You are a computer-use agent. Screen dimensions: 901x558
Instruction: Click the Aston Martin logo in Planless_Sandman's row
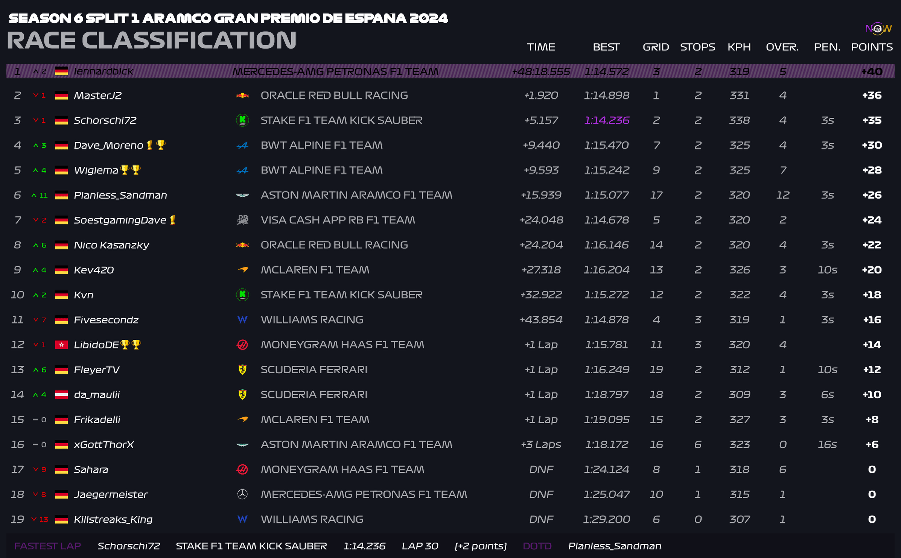[x=242, y=195]
